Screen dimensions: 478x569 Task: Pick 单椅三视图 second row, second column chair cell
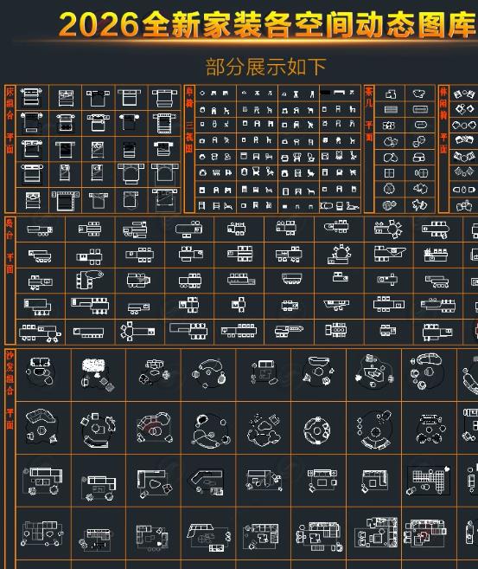257,109
